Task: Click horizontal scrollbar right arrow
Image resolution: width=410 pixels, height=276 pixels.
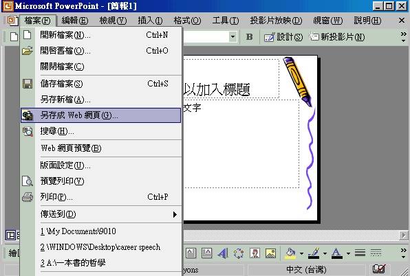Action: (x=403, y=235)
